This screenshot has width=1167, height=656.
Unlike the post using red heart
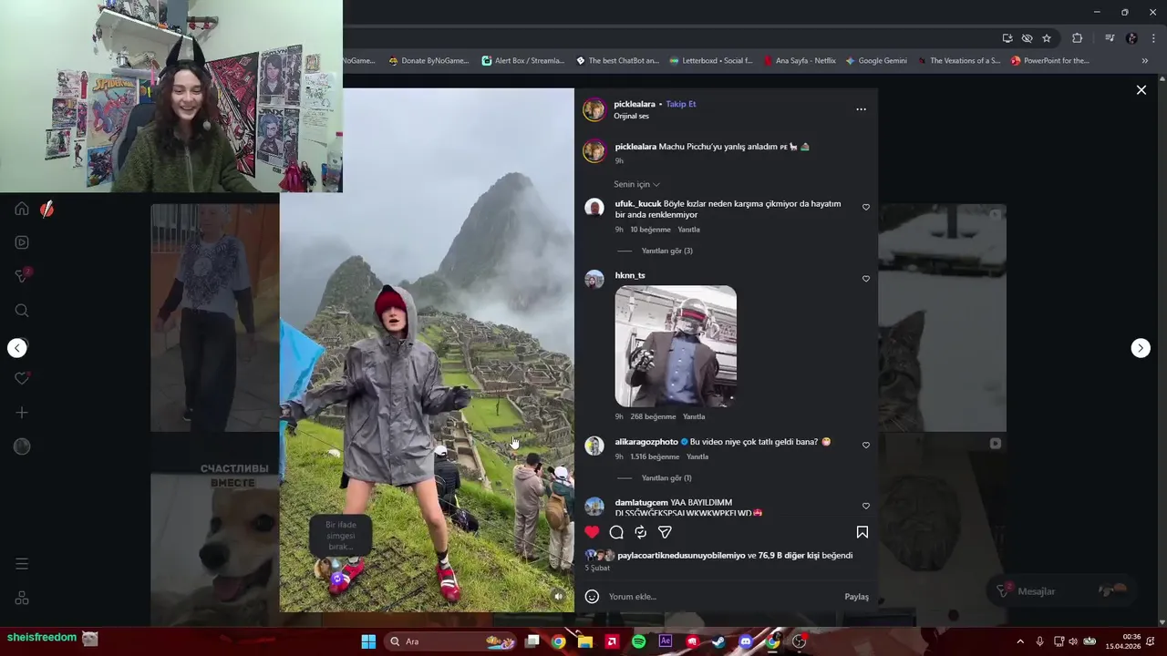point(592,532)
